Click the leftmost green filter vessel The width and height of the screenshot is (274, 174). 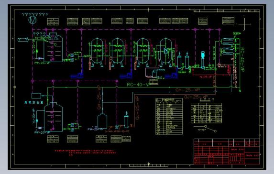(97, 52)
